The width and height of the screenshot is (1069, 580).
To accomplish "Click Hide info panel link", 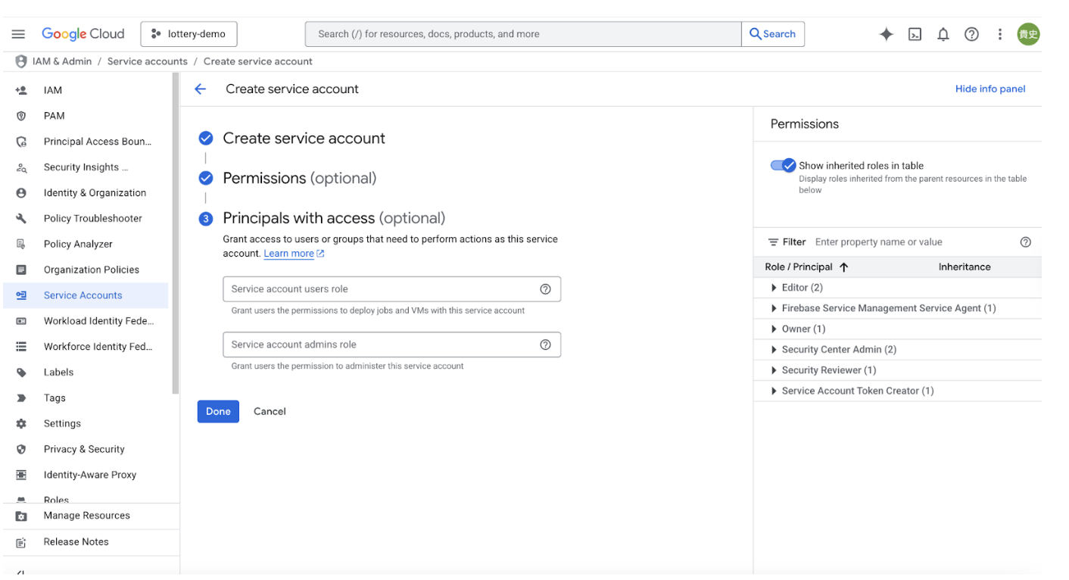I will click(x=990, y=89).
